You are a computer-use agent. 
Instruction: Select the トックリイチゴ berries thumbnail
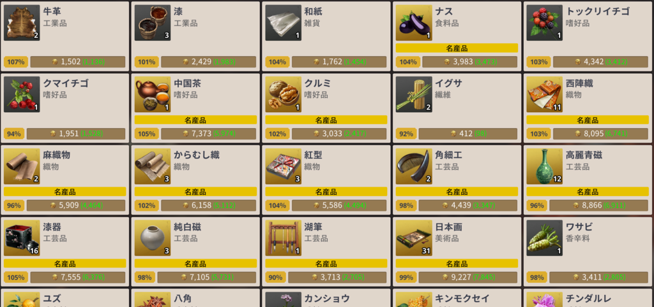click(x=544, y=23)
